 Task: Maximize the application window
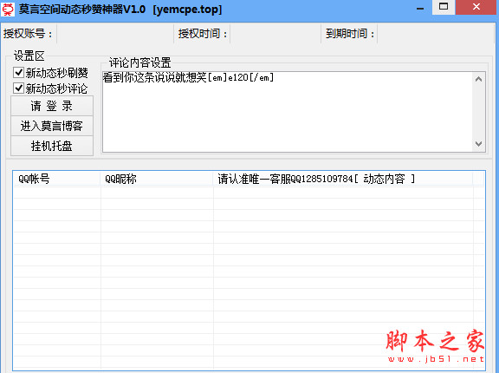tap(444, 7)
